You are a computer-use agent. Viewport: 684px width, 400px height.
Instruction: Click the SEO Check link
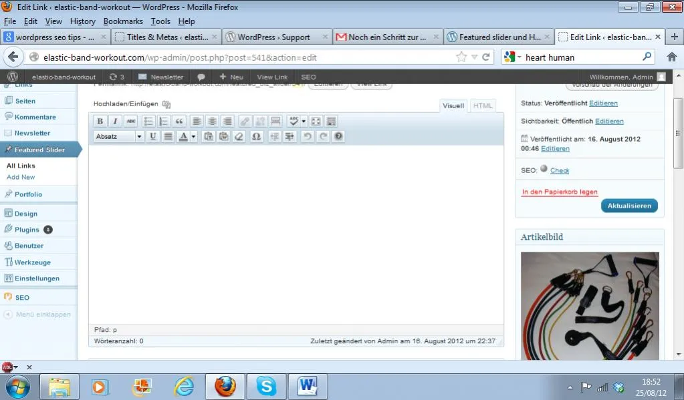559,170
